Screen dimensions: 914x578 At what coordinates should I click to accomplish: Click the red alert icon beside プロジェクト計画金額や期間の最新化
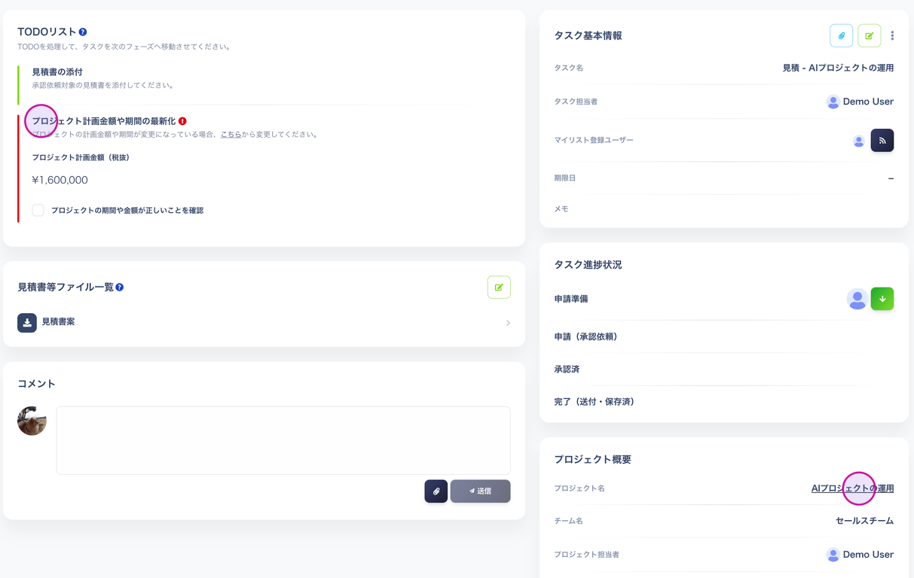coord(182,121)
